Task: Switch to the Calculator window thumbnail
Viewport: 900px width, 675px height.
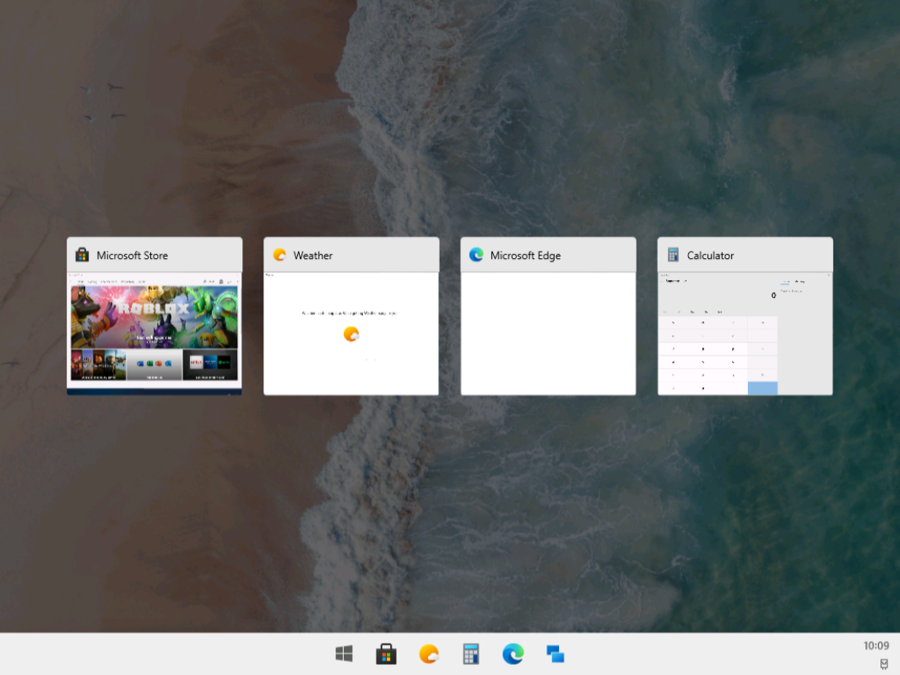Action: 745,334
